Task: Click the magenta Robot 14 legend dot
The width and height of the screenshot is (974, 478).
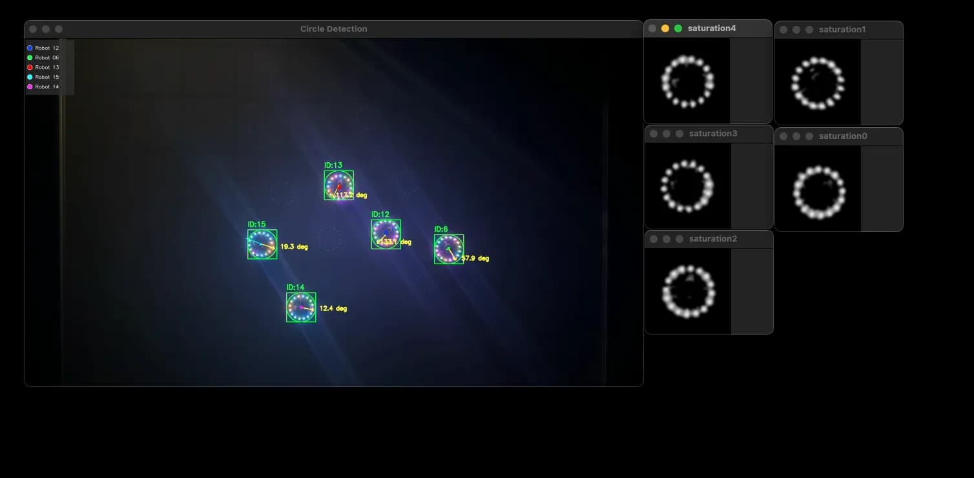Action: tap(30, 87)
